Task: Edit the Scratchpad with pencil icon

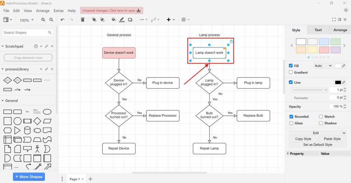Action: pos(47,46)
